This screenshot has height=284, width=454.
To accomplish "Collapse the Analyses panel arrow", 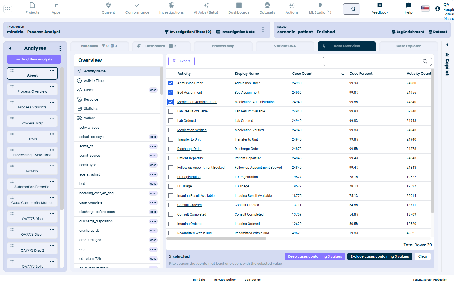I will click(x=10, y=48).
